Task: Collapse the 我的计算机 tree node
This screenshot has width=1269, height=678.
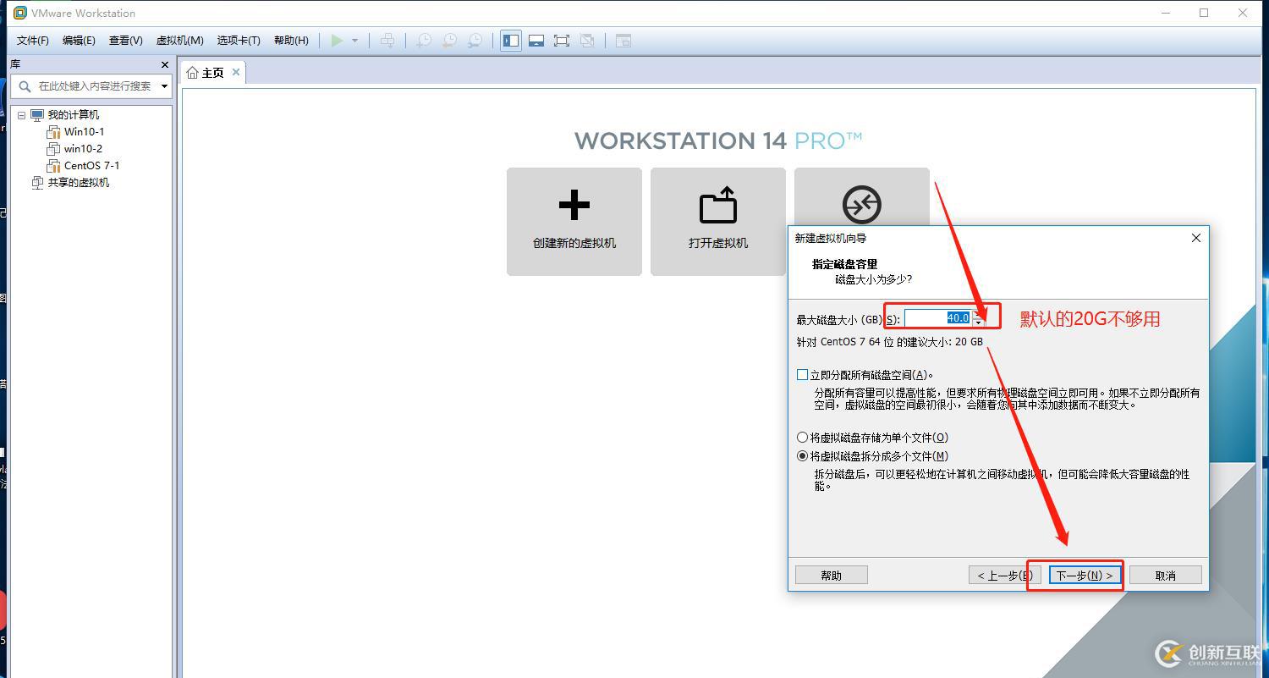Action: [x=22, y=115]
